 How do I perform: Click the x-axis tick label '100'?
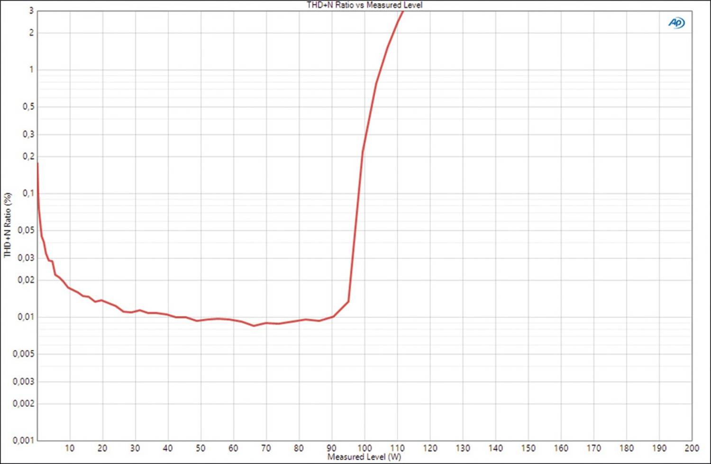[365, 448]
